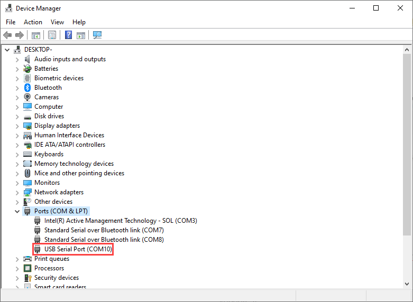Image resolution: width=413 pixels, height=302 pixels.
Task: Expand the Display adapters category
Action: coord(17,126)
